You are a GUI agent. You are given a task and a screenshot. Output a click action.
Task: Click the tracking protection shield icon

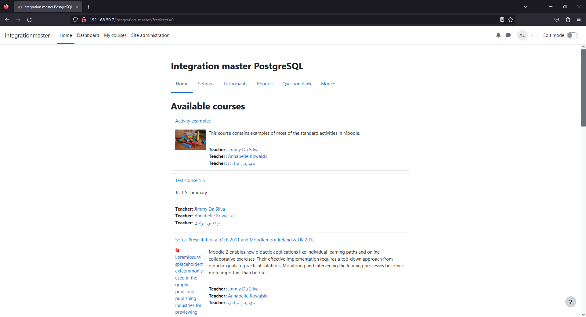click(75, 20)
